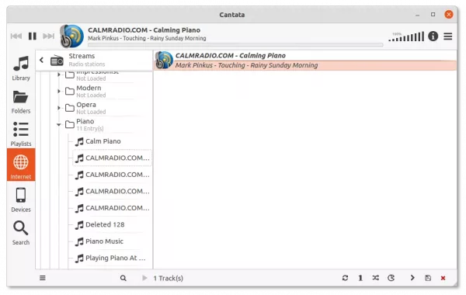466x295 pixels.
Task: Open the Search view
Action: [21, 233]
